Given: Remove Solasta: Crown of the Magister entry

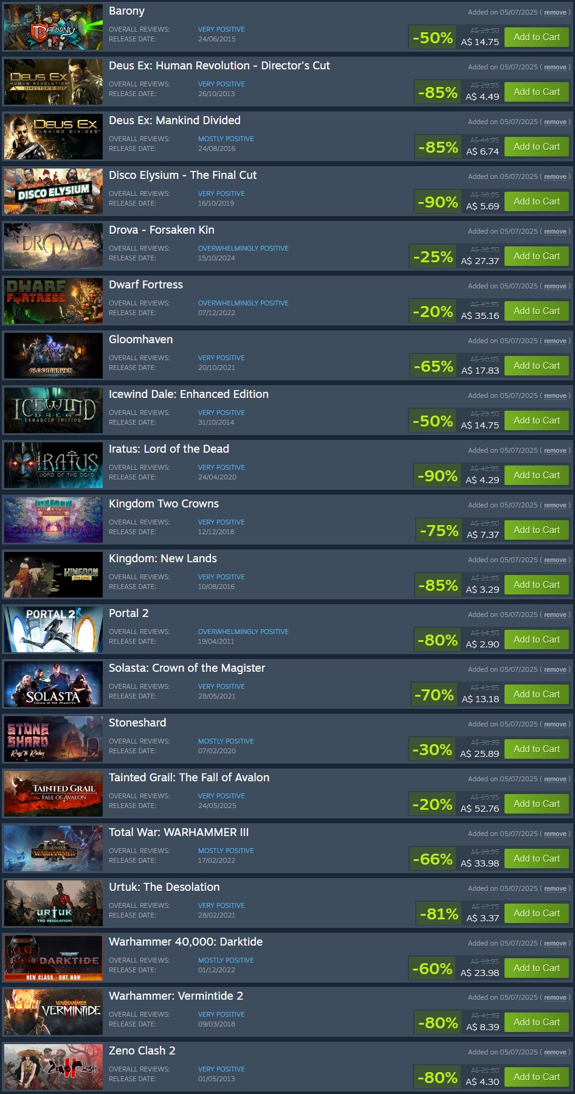Looking at the screenshot, I should click(555, 670).
